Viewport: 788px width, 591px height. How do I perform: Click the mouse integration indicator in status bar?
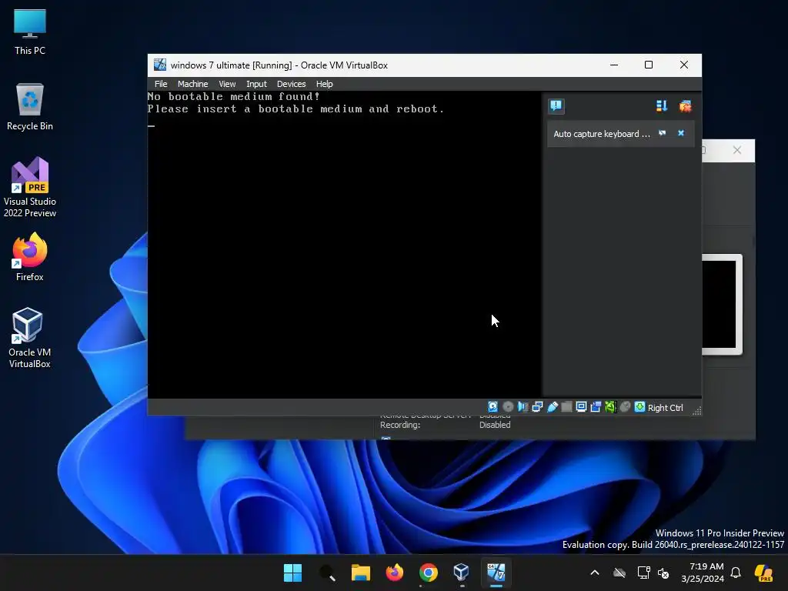click(x=625, y=407)
